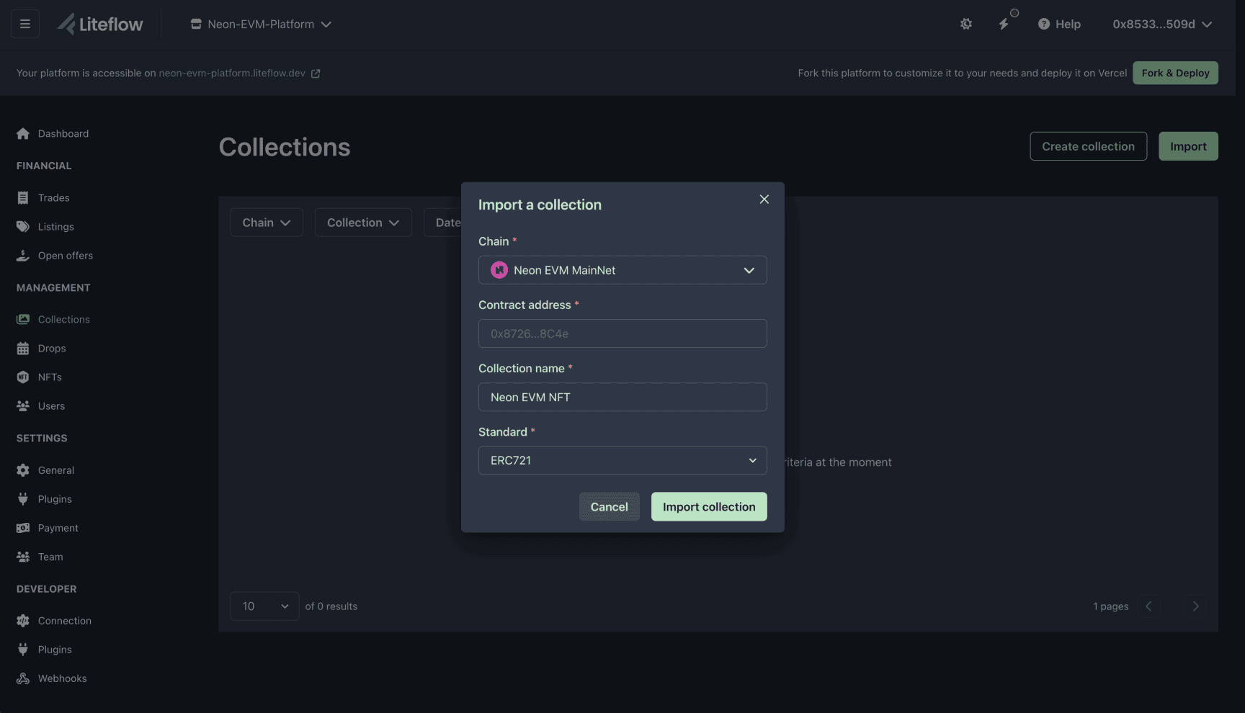
Task: Click the Listings tag icon
Action: (23, 226)
